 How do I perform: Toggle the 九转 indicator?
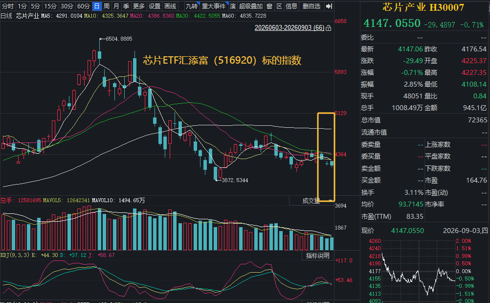(x=192, y=6)
